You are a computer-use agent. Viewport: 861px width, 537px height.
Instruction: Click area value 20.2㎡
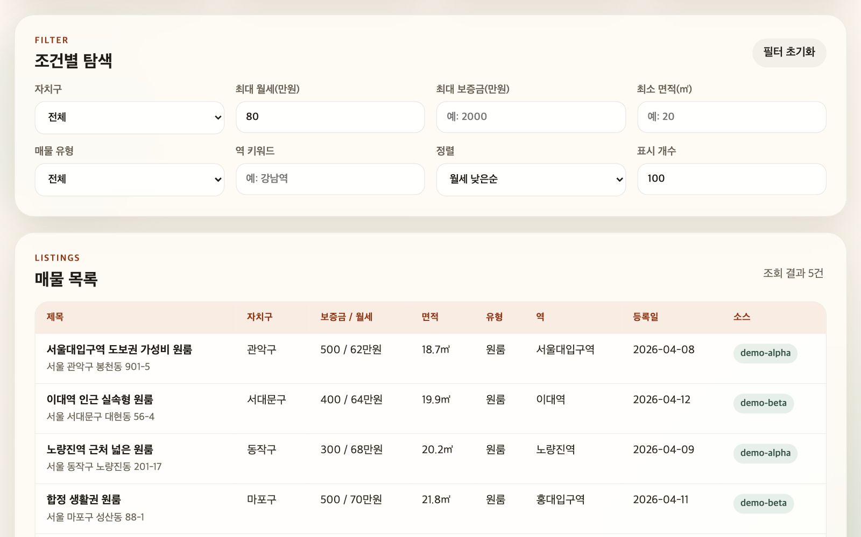[437, 449]
